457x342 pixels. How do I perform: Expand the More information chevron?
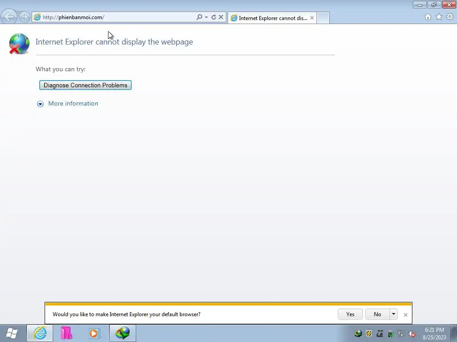pyautogui.click(x=40, y=104)
